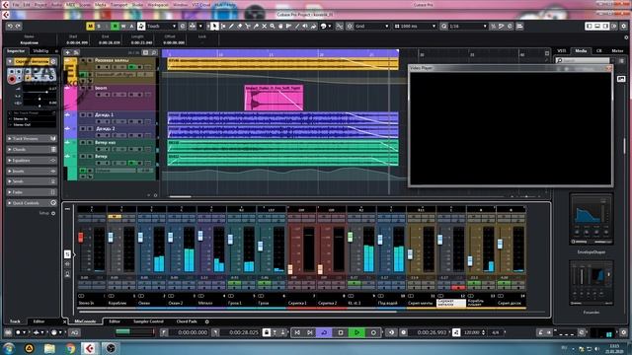
Task: Select the Zoom magnifier tool
Action: click(273, 27)
